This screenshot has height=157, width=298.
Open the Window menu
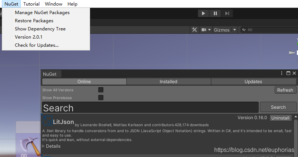click(x=53, y=4)
